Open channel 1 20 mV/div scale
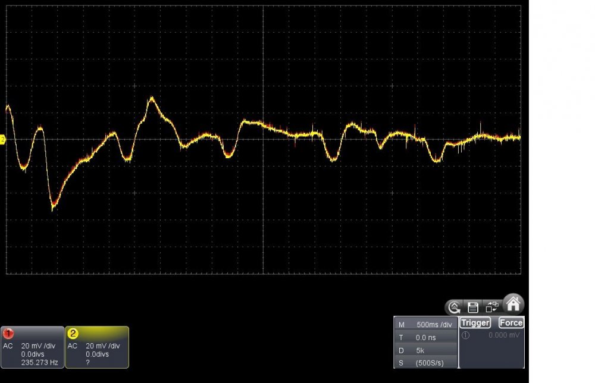This screenshot has width=595, height=383. [x=38, y=346]
